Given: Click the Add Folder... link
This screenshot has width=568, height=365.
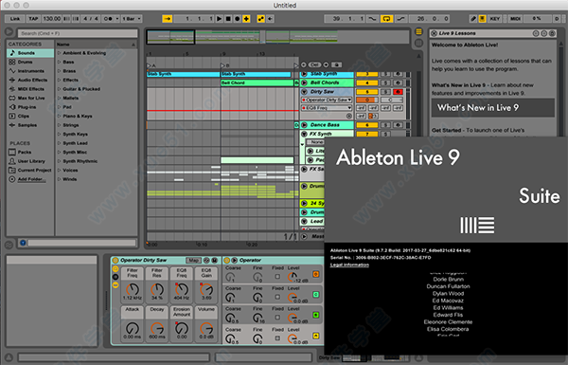Looking at the screenshot, I should (x=32, y=179).
